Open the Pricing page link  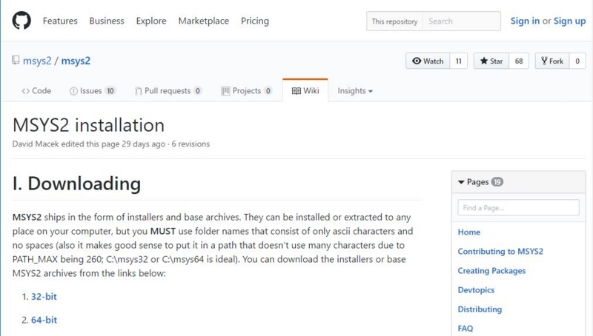tap(255, 21)
